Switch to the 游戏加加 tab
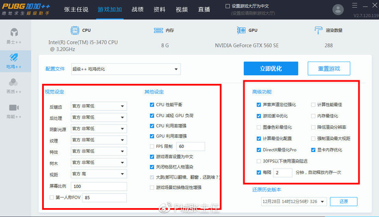The width and height of the screenshot is (379, 217). 110,9
